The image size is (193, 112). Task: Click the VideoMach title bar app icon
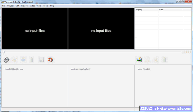(2, 2)
